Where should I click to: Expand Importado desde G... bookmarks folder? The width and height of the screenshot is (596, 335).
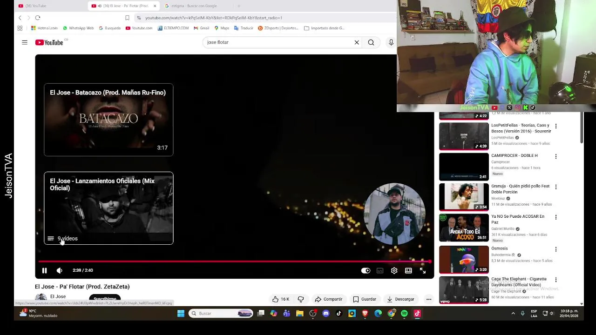coord(324,28)
